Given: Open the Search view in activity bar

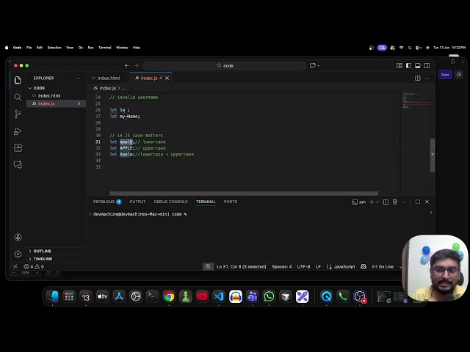Looking at the screenshot, I should pyautogui.click(x=18, y=97).
